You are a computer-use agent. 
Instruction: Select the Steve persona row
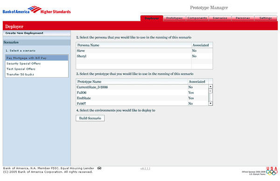coord(144,51)
